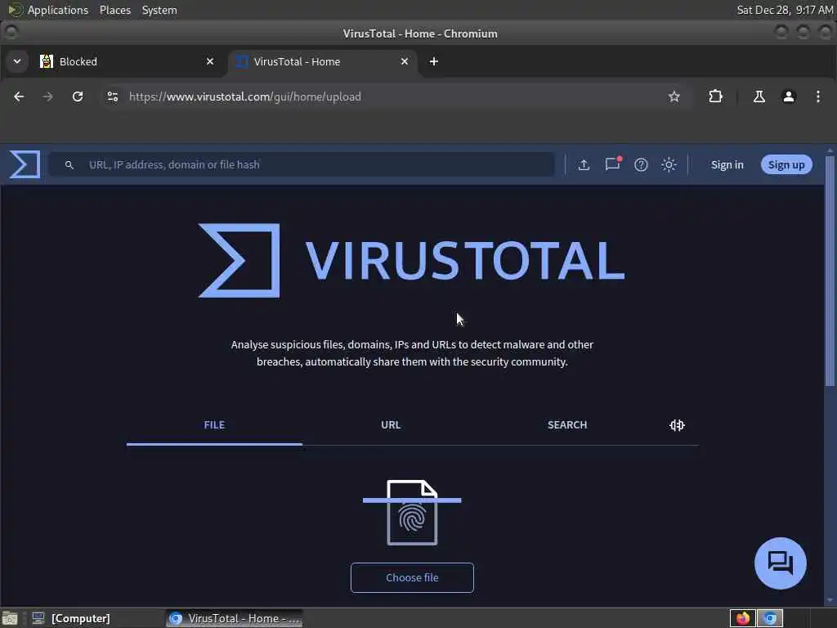Select the VirusTotal - Home browser tab
The image size is (837, 628).
click(x=322, y=61)
